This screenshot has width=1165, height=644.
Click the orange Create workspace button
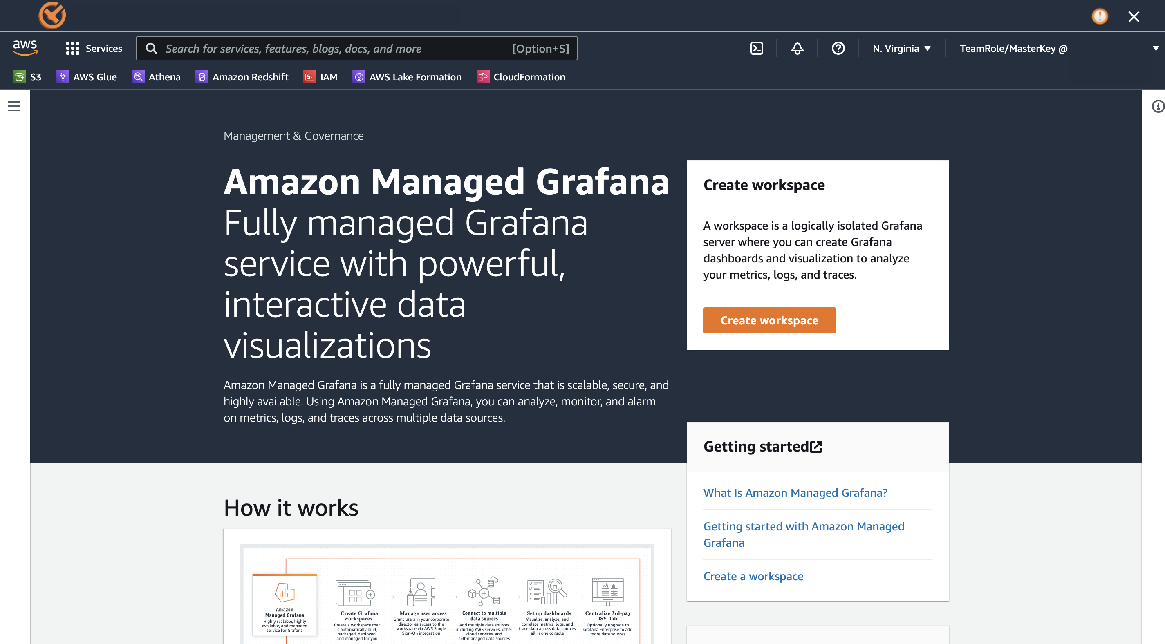click(769, 320)
